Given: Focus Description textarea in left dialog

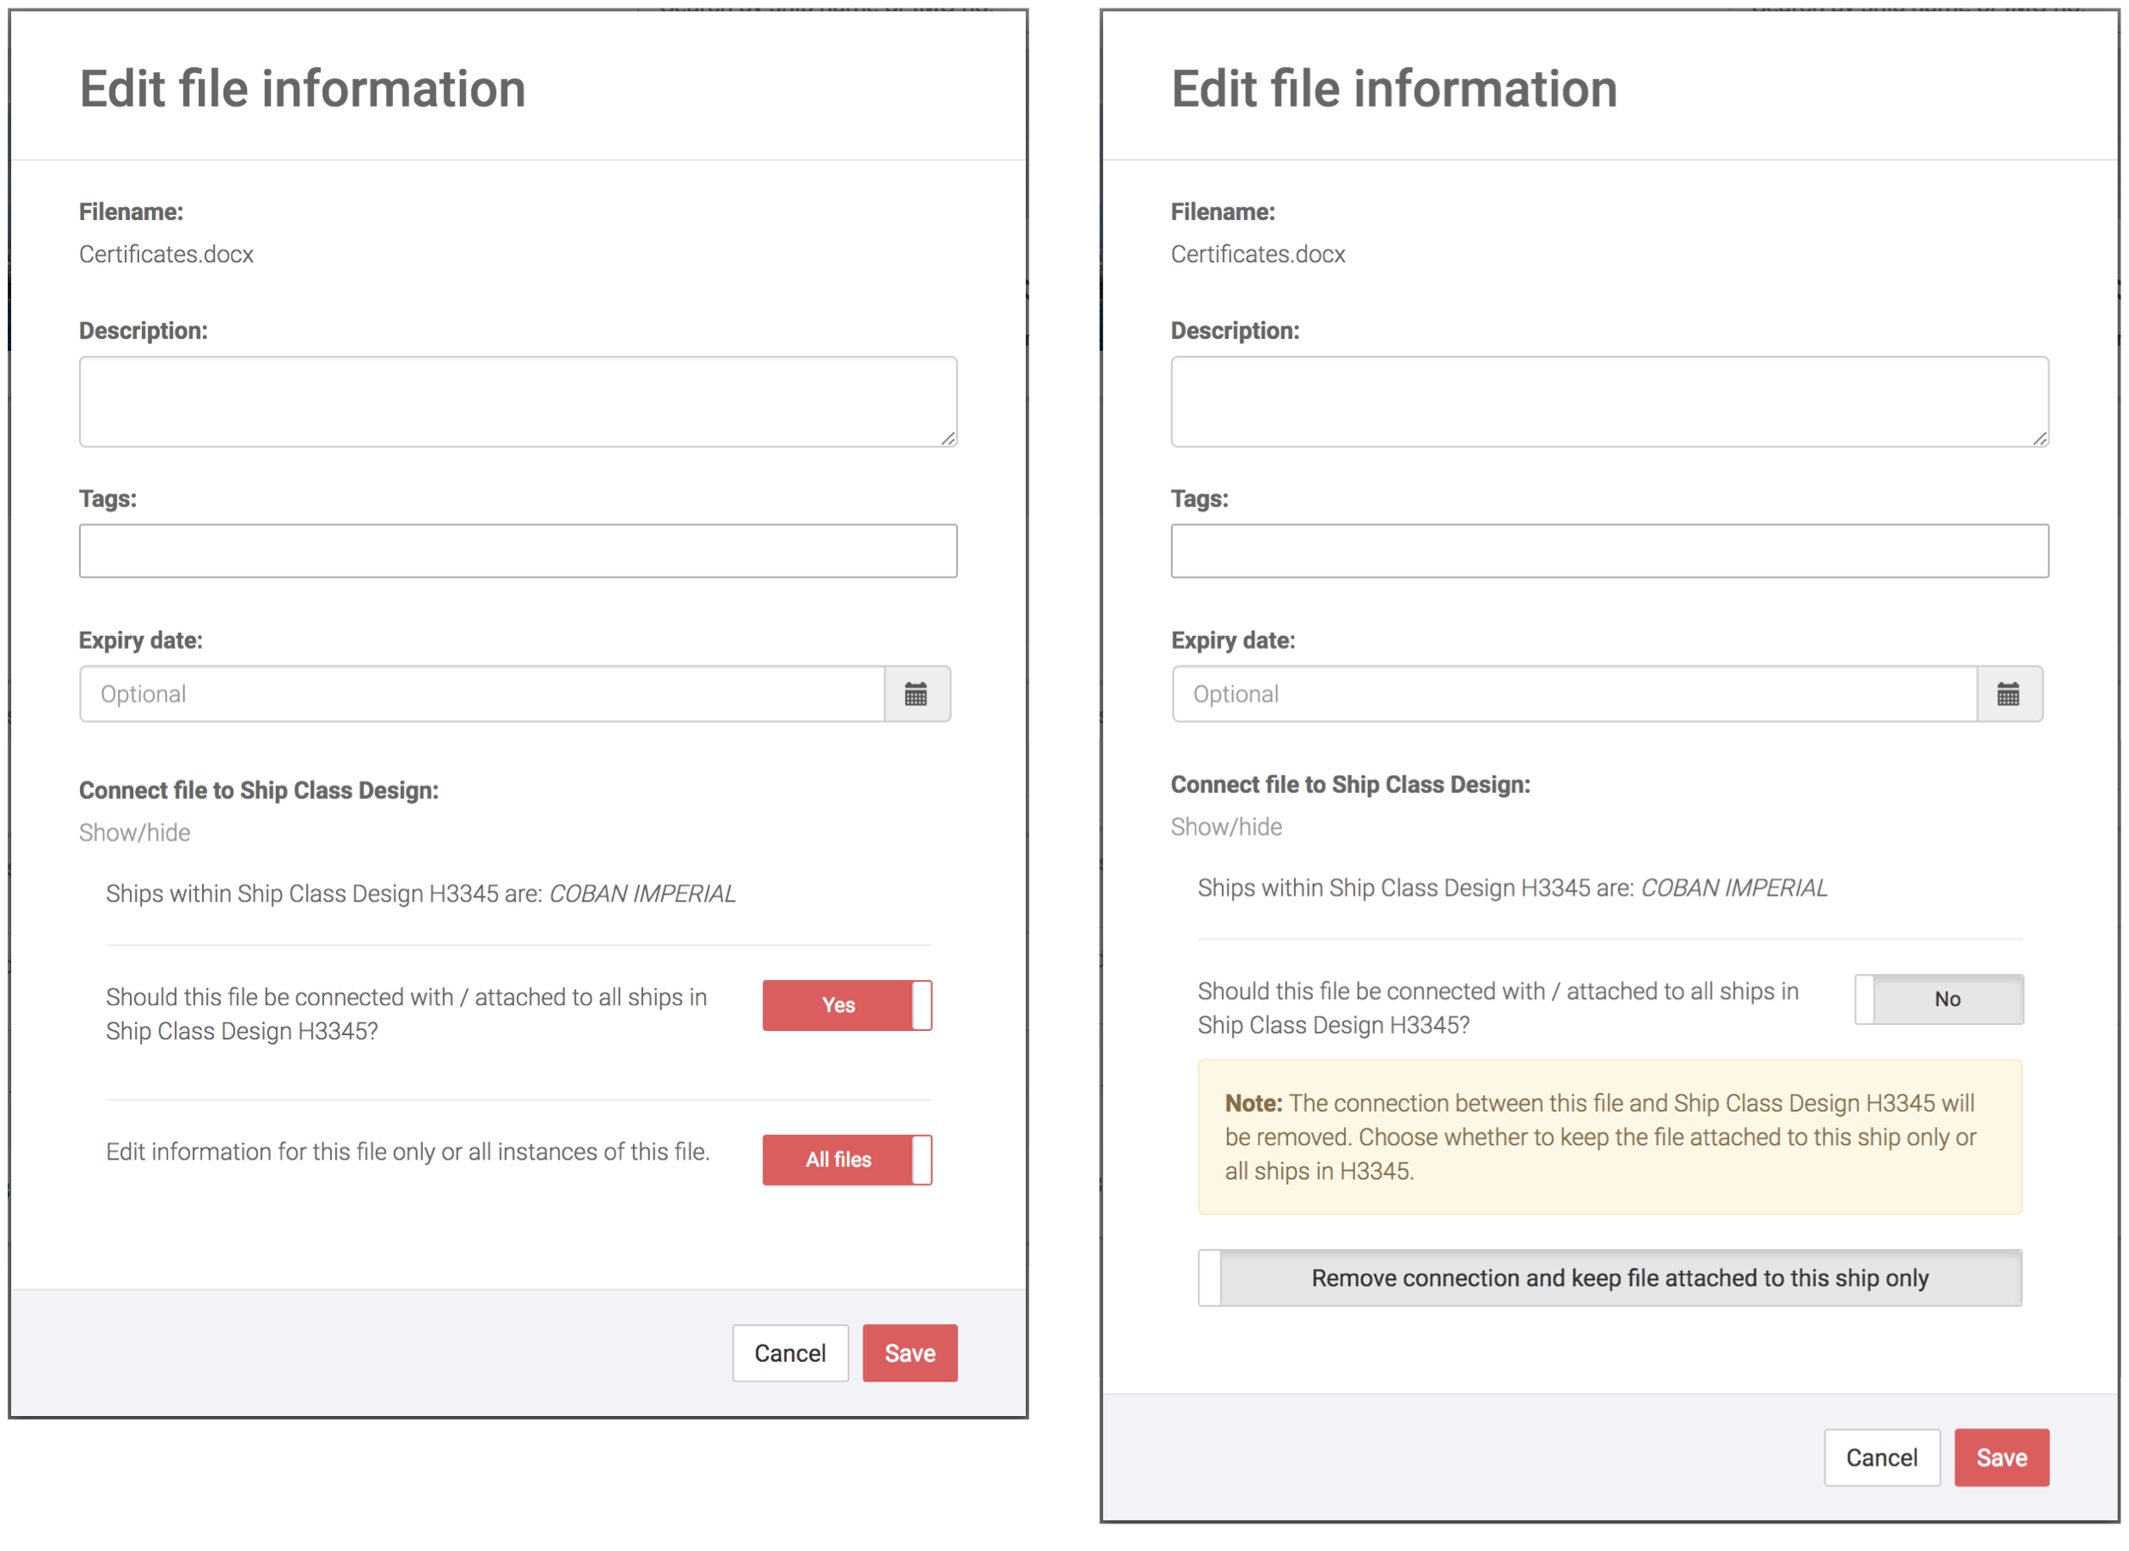Looking at the screenshot, I should [x=518, y=401].
